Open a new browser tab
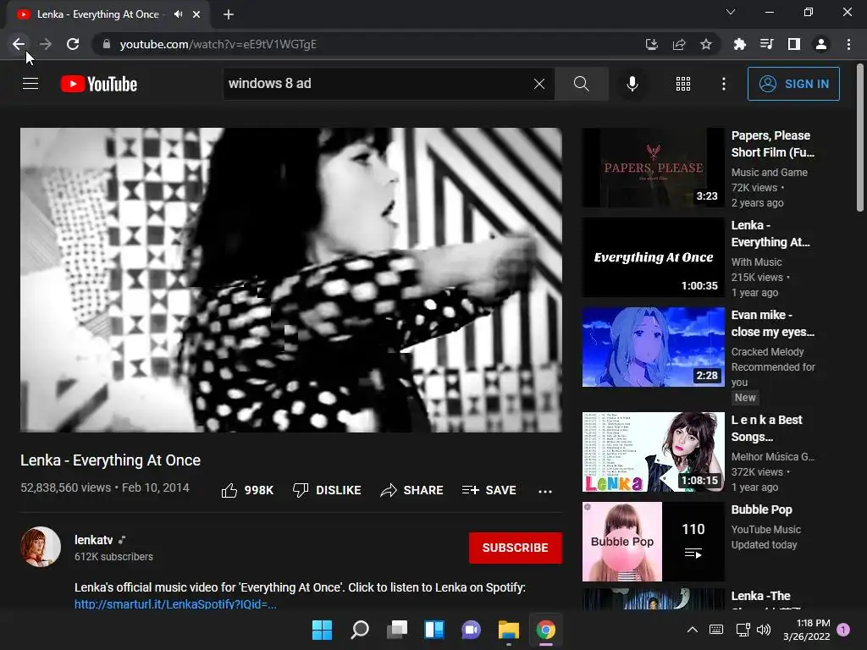This screenshot has width=867, height=650. coord(229,14)
